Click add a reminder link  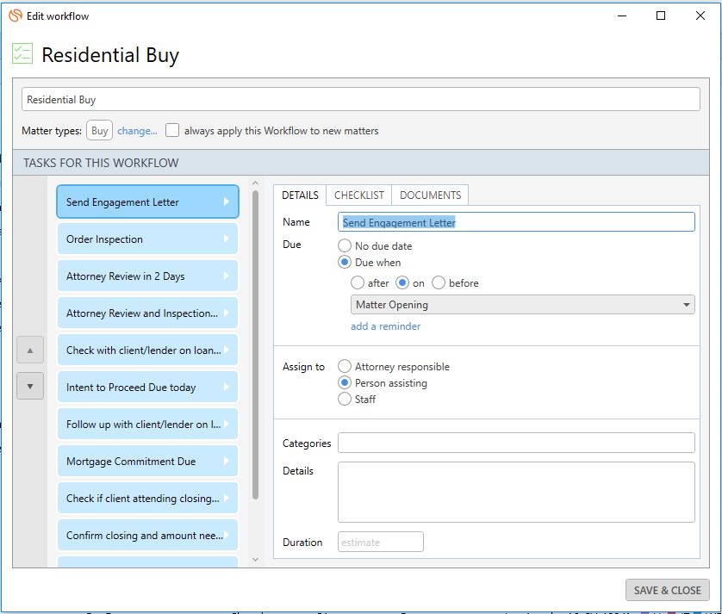[385, 326]
